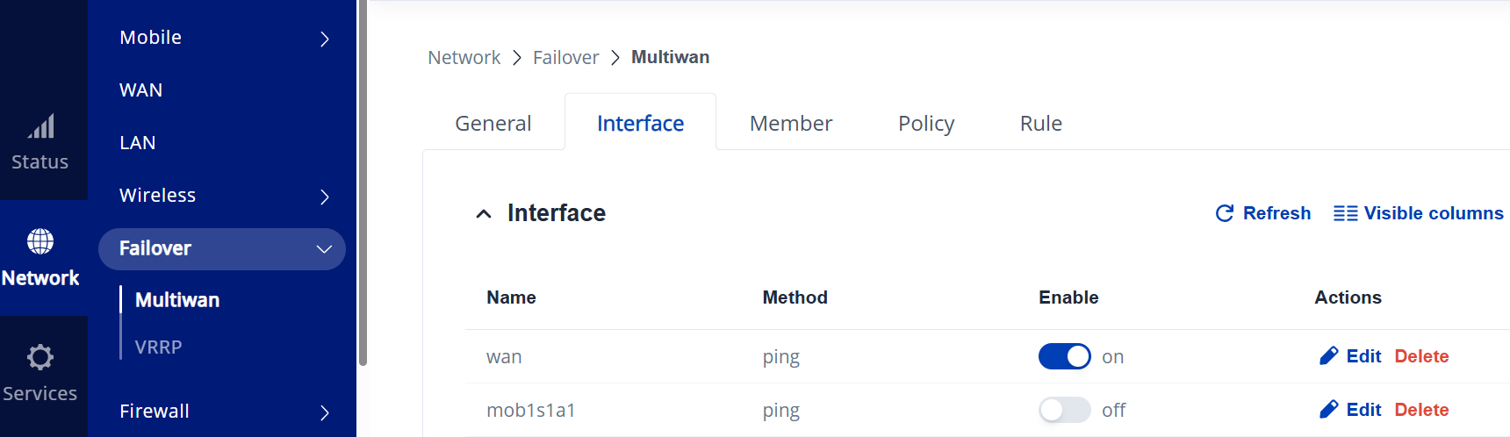
Task: Enable the mob1s1a1 interface toggle
Action: (x=1065, y=410)
